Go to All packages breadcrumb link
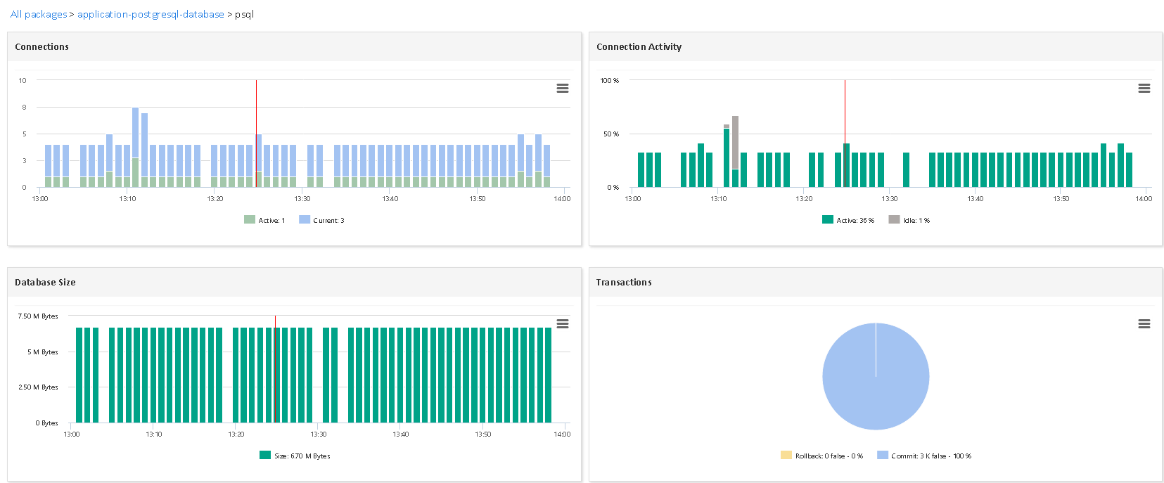This screenshot has width=1164, height=483. coord(39,14)
